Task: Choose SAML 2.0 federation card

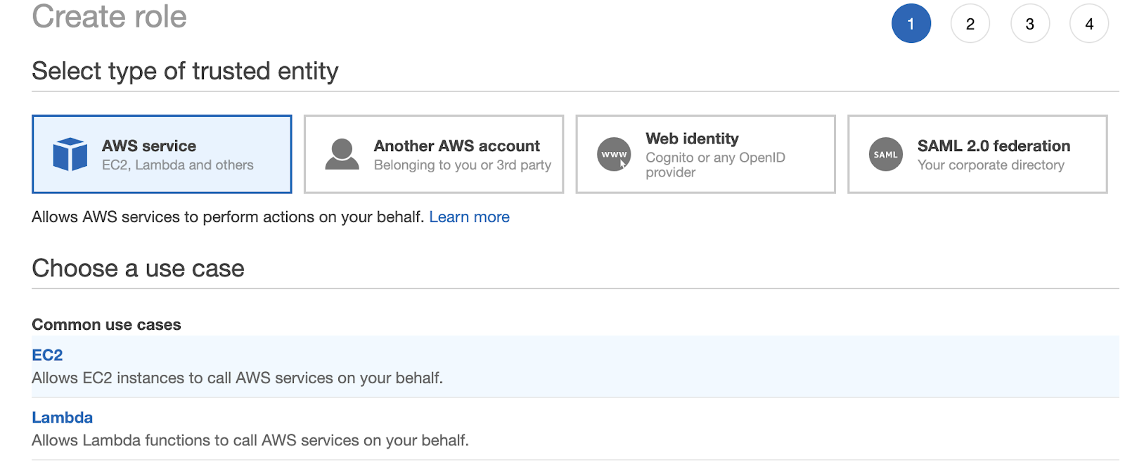Action: coord(978,154)
